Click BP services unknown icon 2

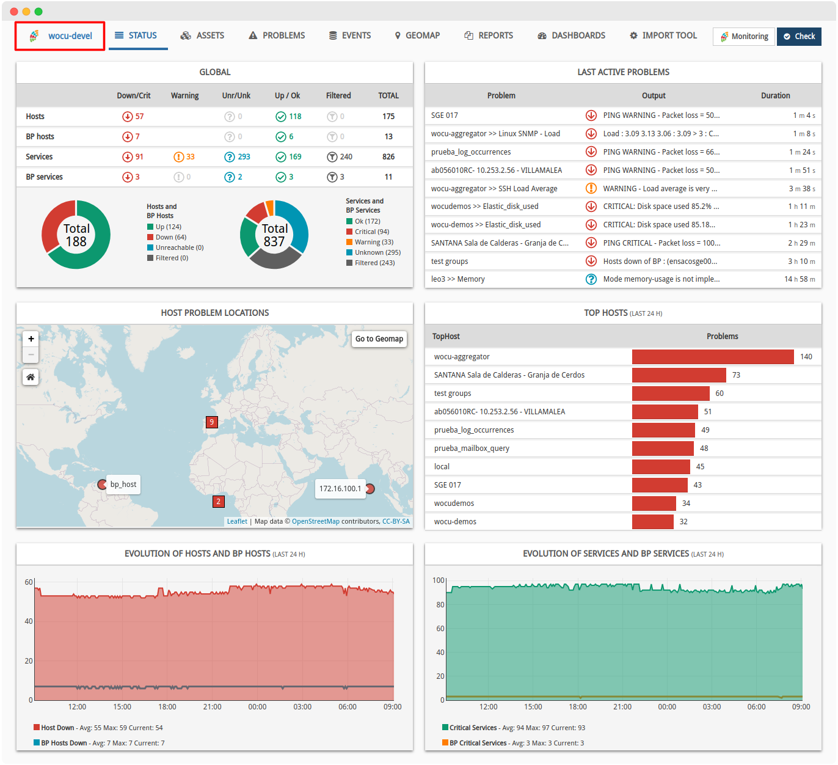point(230,177)
